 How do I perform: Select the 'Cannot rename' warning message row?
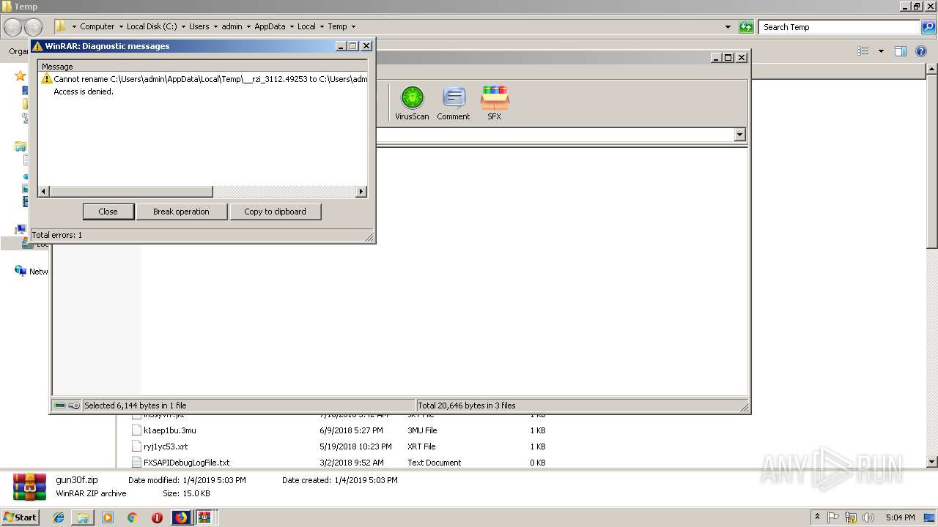(x=205, y=79)
